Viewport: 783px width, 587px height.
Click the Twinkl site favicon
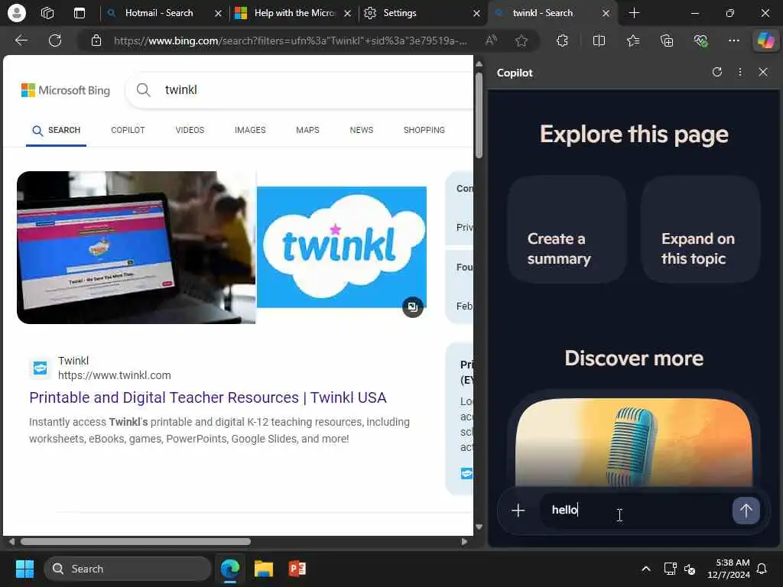41,368
